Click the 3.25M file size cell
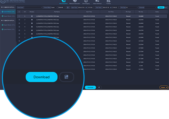The height and width of the screenshot is (119, 169). click(141, 66)
